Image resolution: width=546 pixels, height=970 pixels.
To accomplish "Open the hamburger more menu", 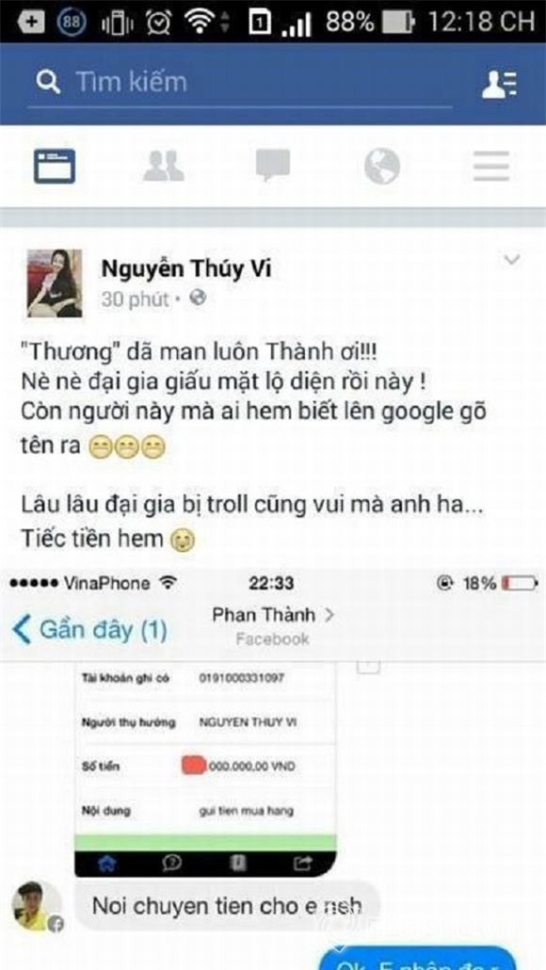I will [x=491, y=166].
